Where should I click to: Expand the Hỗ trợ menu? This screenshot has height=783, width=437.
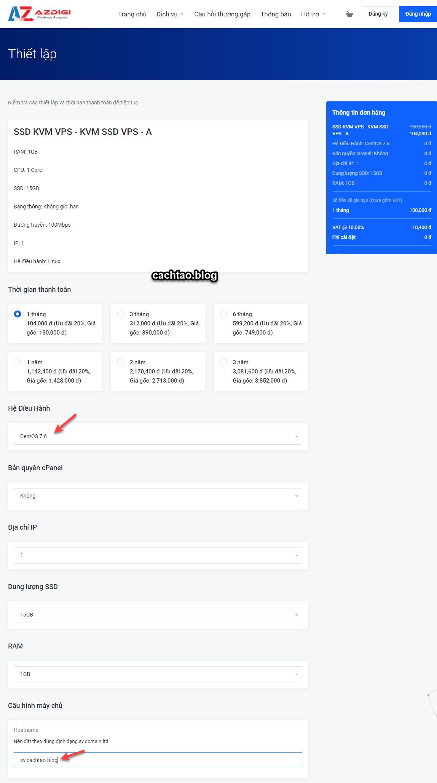313,14
